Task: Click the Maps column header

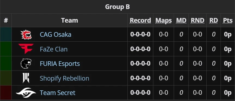Action: [163, 20]
